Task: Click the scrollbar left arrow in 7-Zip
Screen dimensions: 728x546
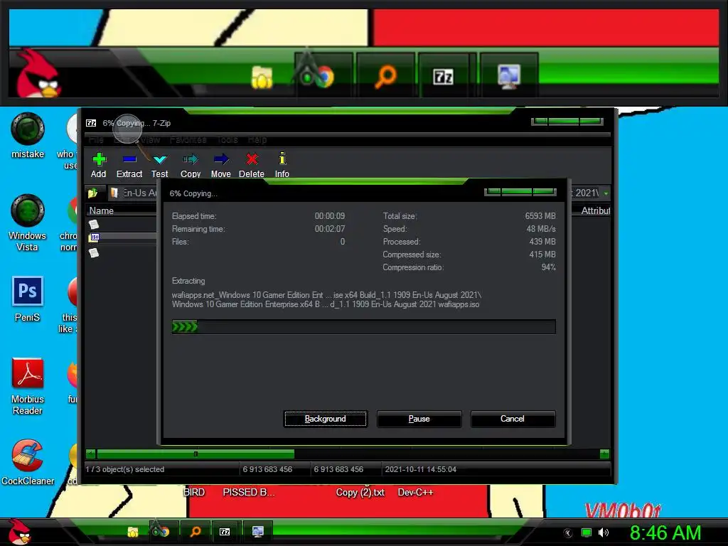Action: (x=90, y=454)
